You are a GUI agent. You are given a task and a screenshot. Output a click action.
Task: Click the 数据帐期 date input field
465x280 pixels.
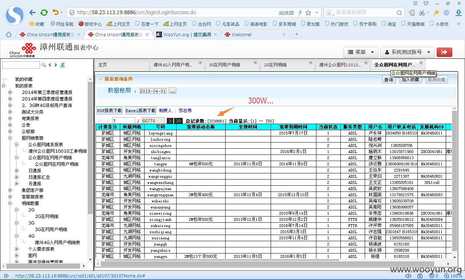[x=153, y=91]
